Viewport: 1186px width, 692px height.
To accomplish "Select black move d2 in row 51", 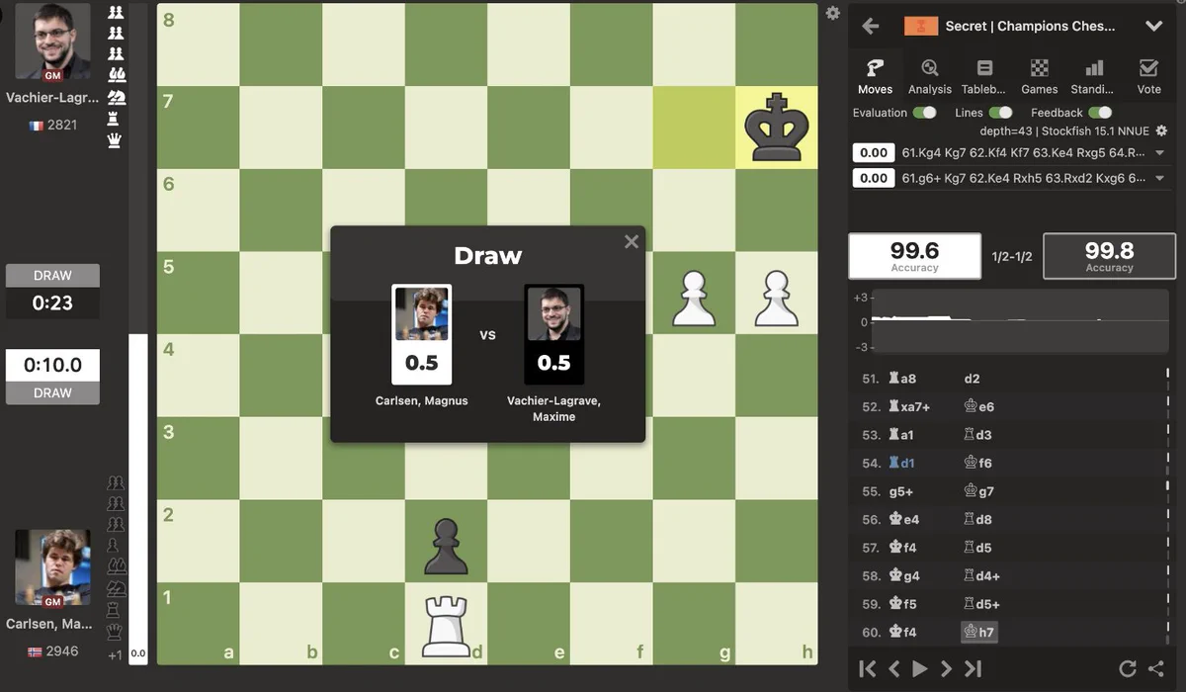I will click(972, 379).
